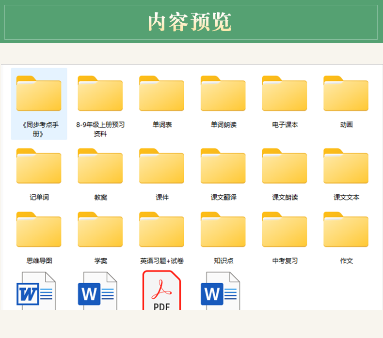Click the folder name text 电子课本

click(x=285, y=125)
